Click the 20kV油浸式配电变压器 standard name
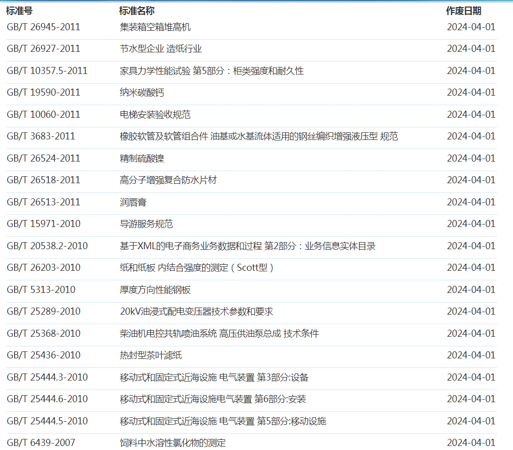This screenshot has height=450, width=513. (196, 312)
